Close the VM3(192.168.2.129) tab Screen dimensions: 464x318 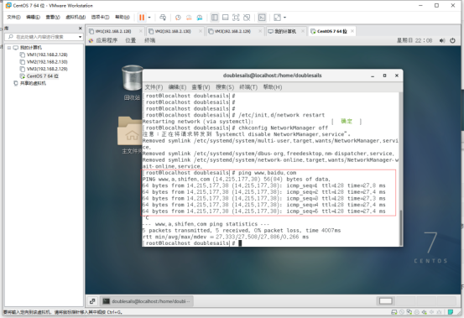260,31
